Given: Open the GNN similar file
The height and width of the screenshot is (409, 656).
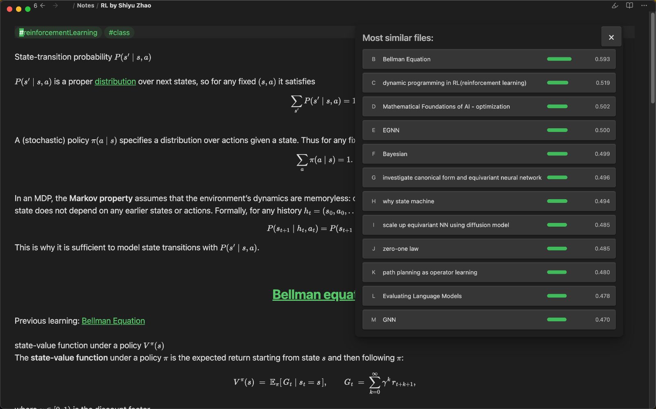Looking at the screenshot, I should click(489, 320).
